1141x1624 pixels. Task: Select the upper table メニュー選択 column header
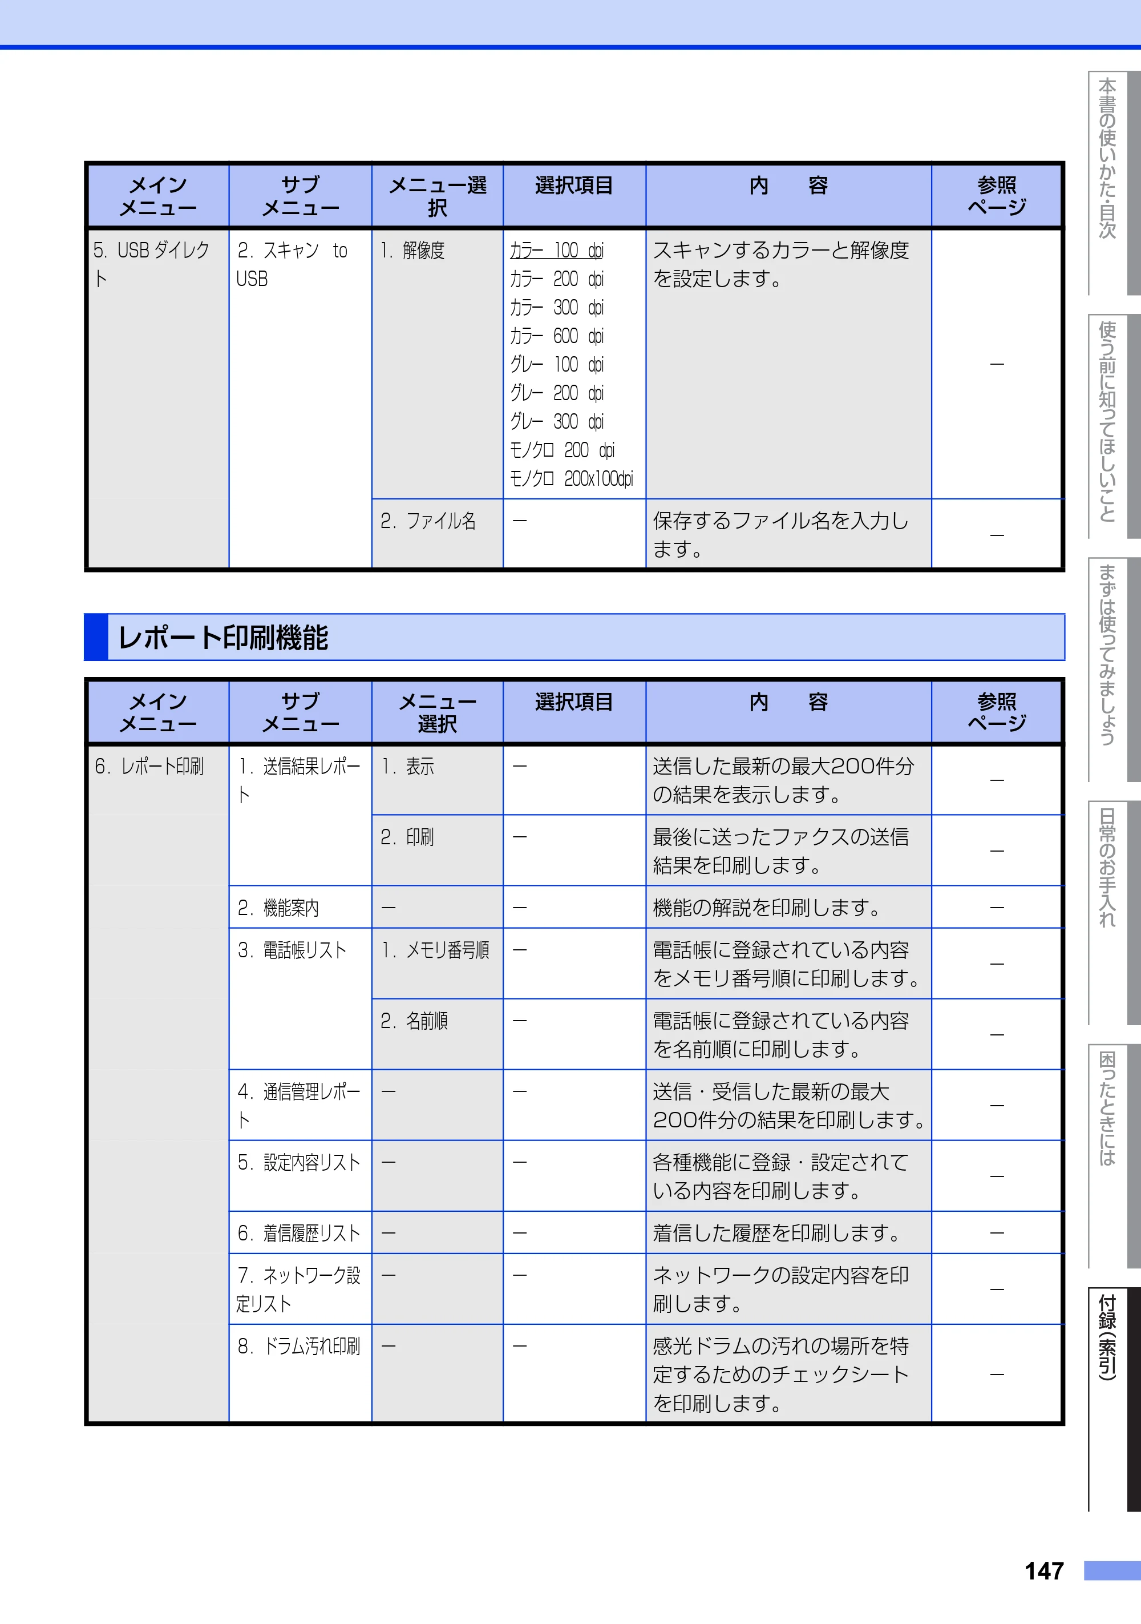pos(438,196)
